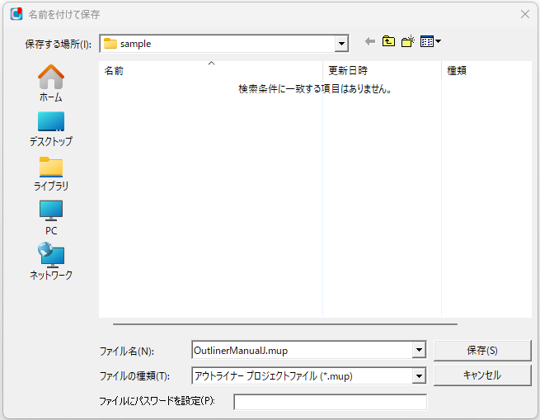Open ホーム in the places bar
540x420 pixels.
(51, 83)
